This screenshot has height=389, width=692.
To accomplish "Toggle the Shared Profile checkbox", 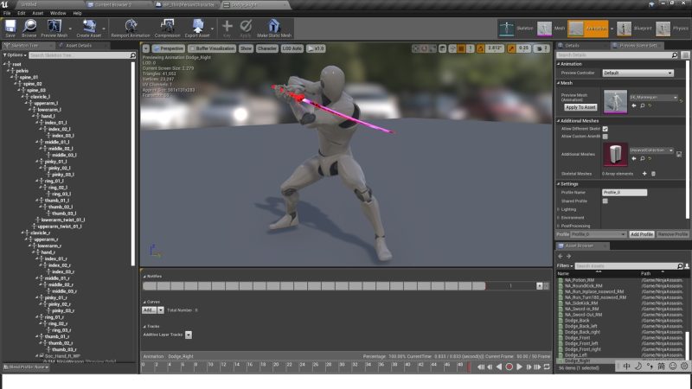I will (x=605, y=201).
